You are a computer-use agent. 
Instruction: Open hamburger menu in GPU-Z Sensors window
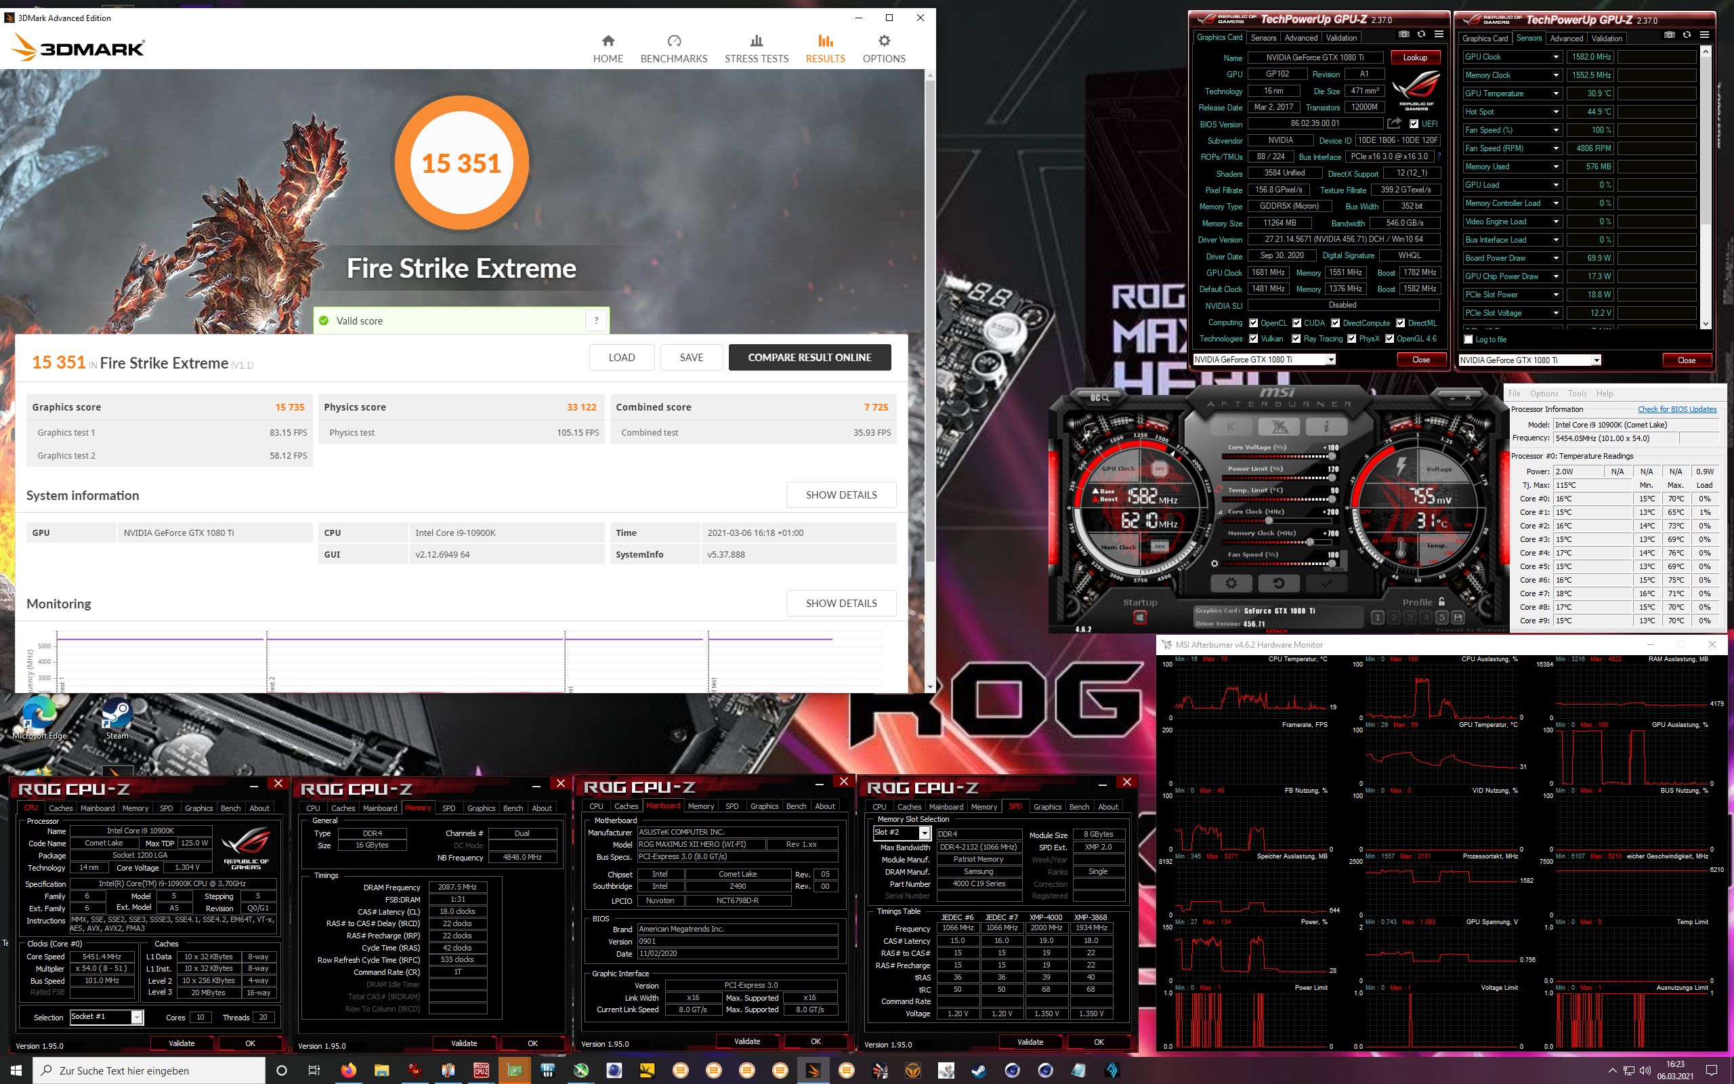1705,35
